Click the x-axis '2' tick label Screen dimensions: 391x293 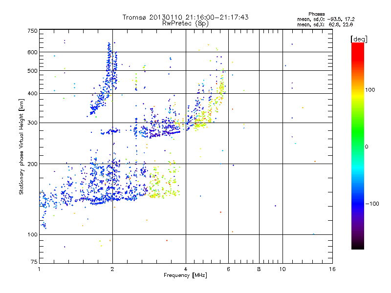(x=112, y=269)
